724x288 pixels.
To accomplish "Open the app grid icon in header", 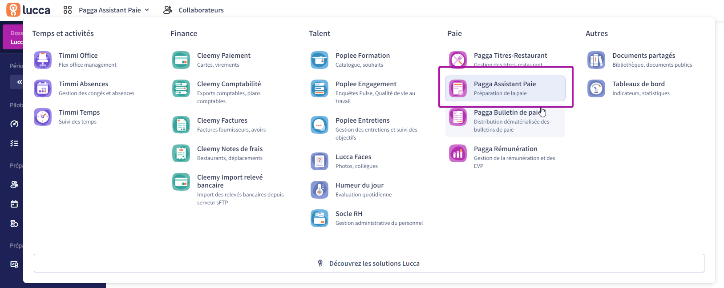I will [68, 10].
